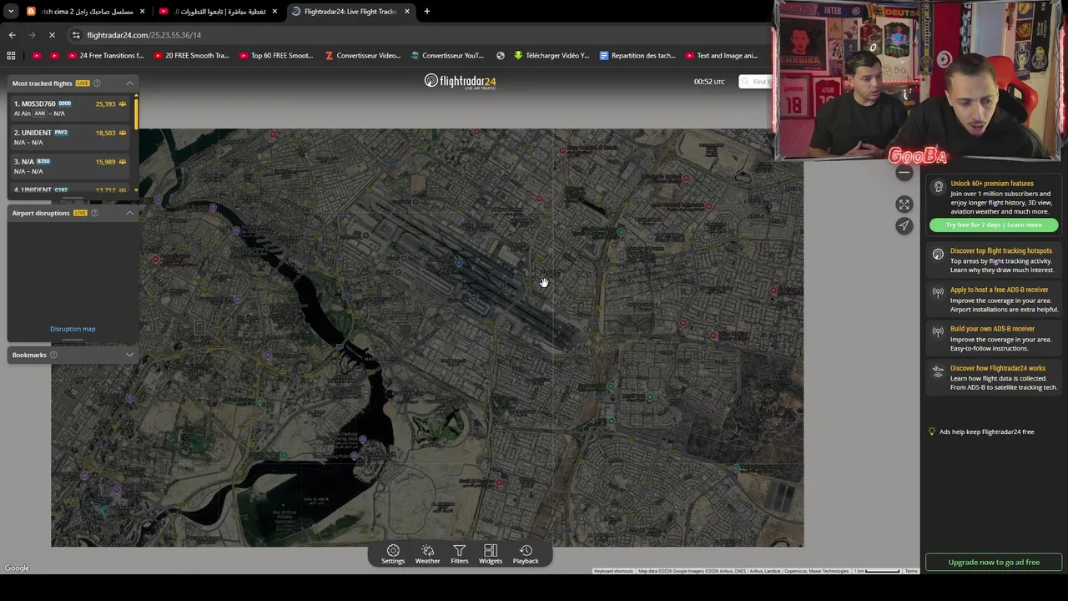Show help icon next to Bookmarks

point(53,355)
